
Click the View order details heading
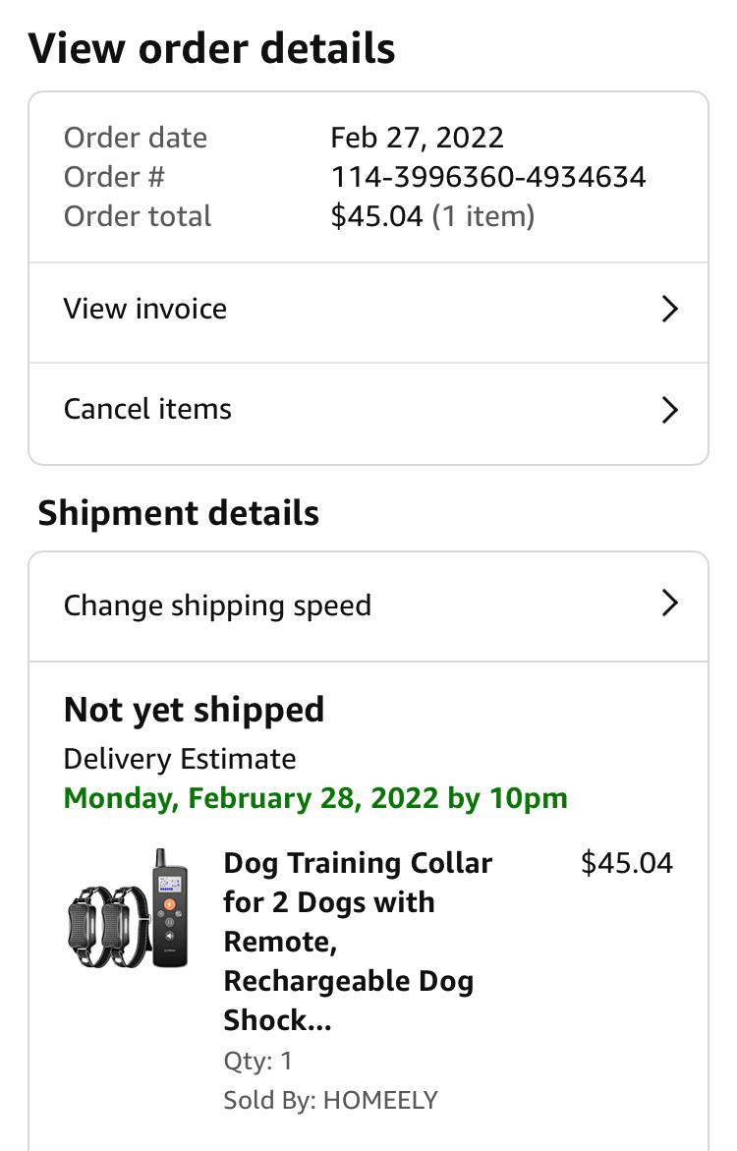coord(211,48)
